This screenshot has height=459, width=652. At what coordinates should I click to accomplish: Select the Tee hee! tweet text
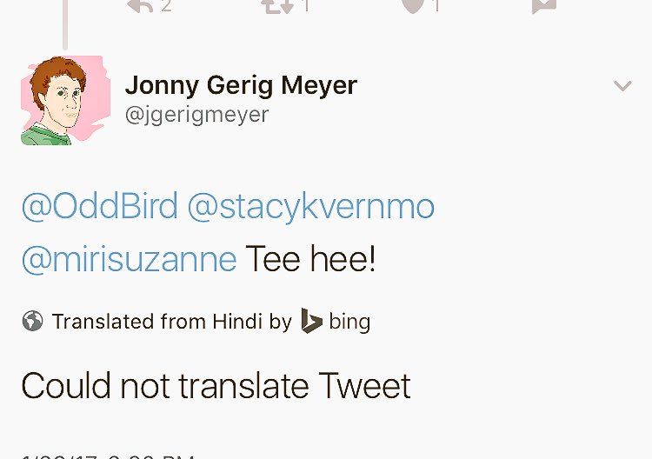coord(311,258)
